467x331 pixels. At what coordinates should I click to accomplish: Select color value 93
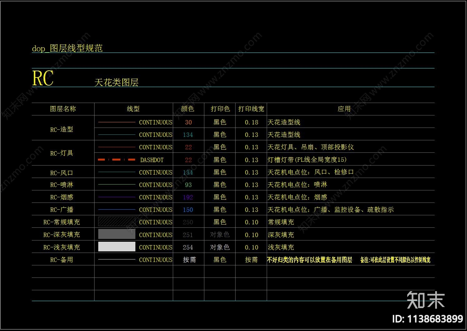coord(188,185)
